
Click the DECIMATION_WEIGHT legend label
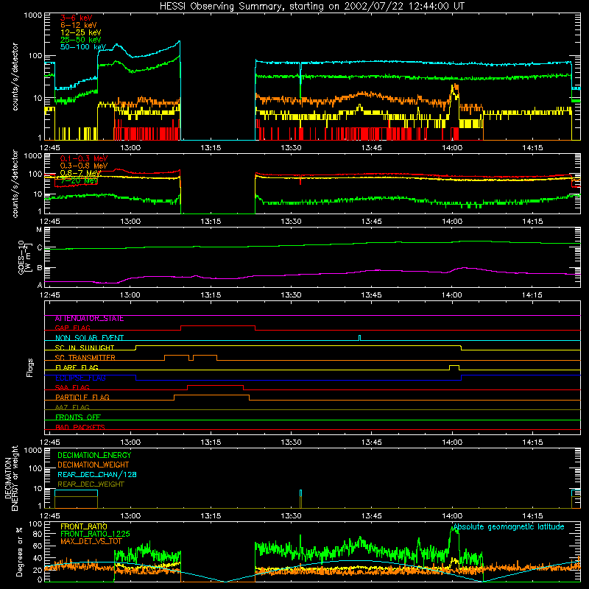coord(94,465)
